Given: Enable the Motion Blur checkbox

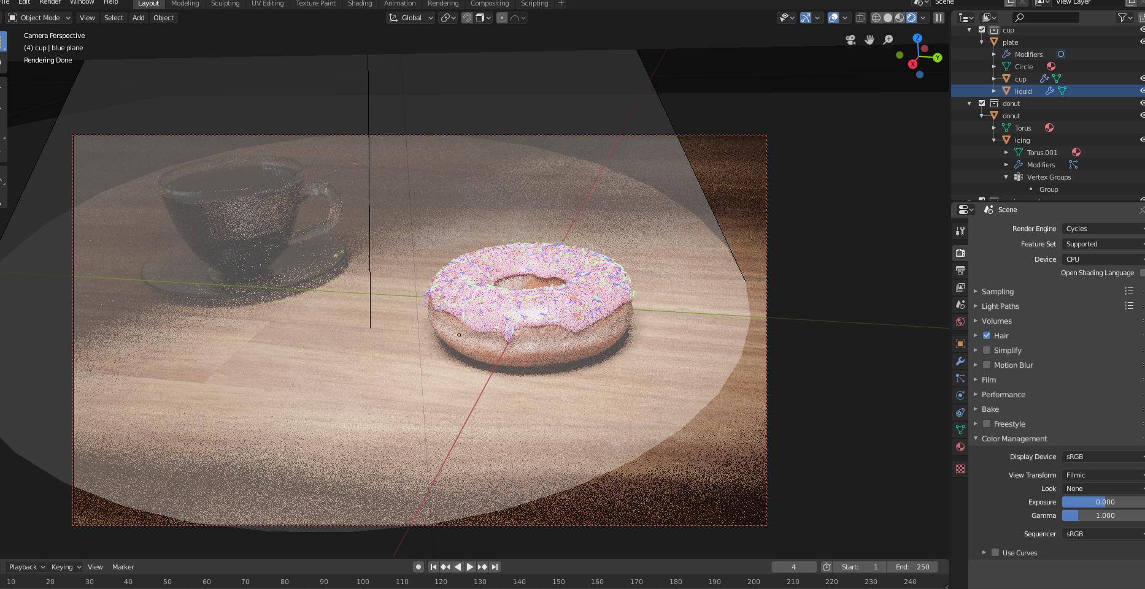Looking at the screenshot, I should (x=987, y=365).
